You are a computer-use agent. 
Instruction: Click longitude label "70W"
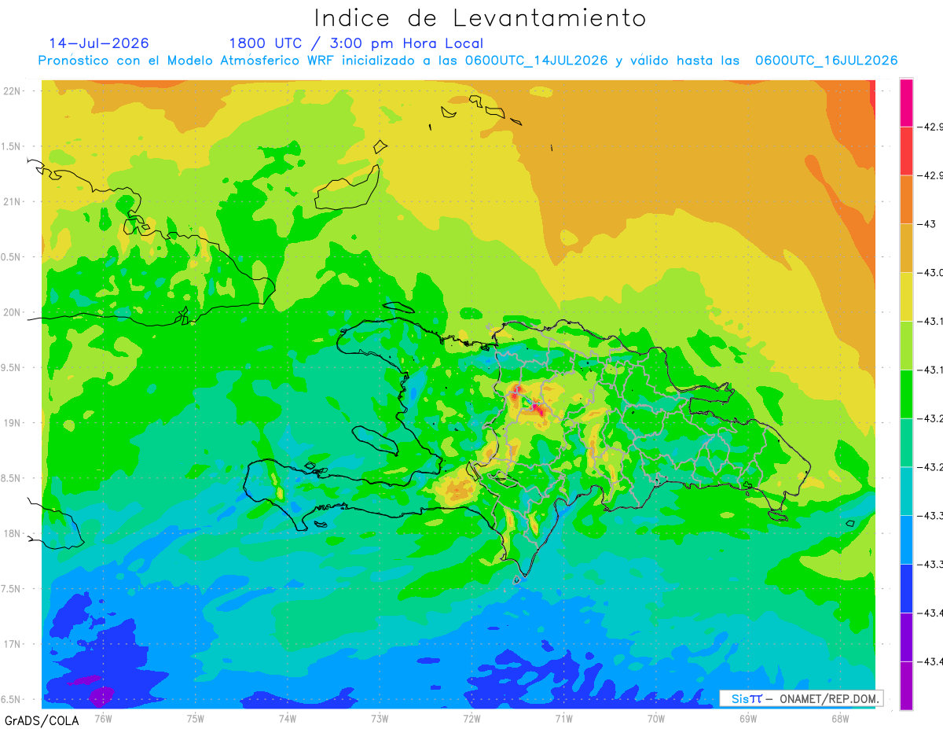(x=656, y=717)
